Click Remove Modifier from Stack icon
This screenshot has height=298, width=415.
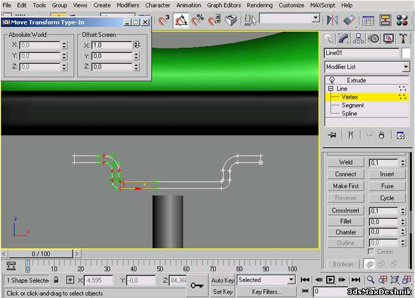(x=381, y=135)
